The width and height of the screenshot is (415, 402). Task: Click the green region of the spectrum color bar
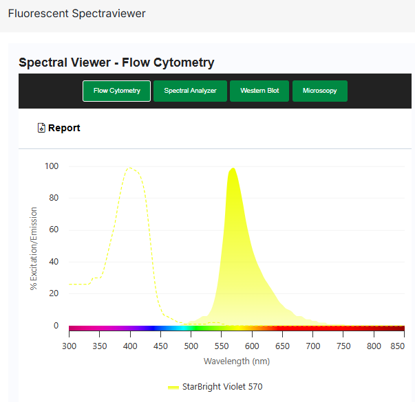[206, 329]
